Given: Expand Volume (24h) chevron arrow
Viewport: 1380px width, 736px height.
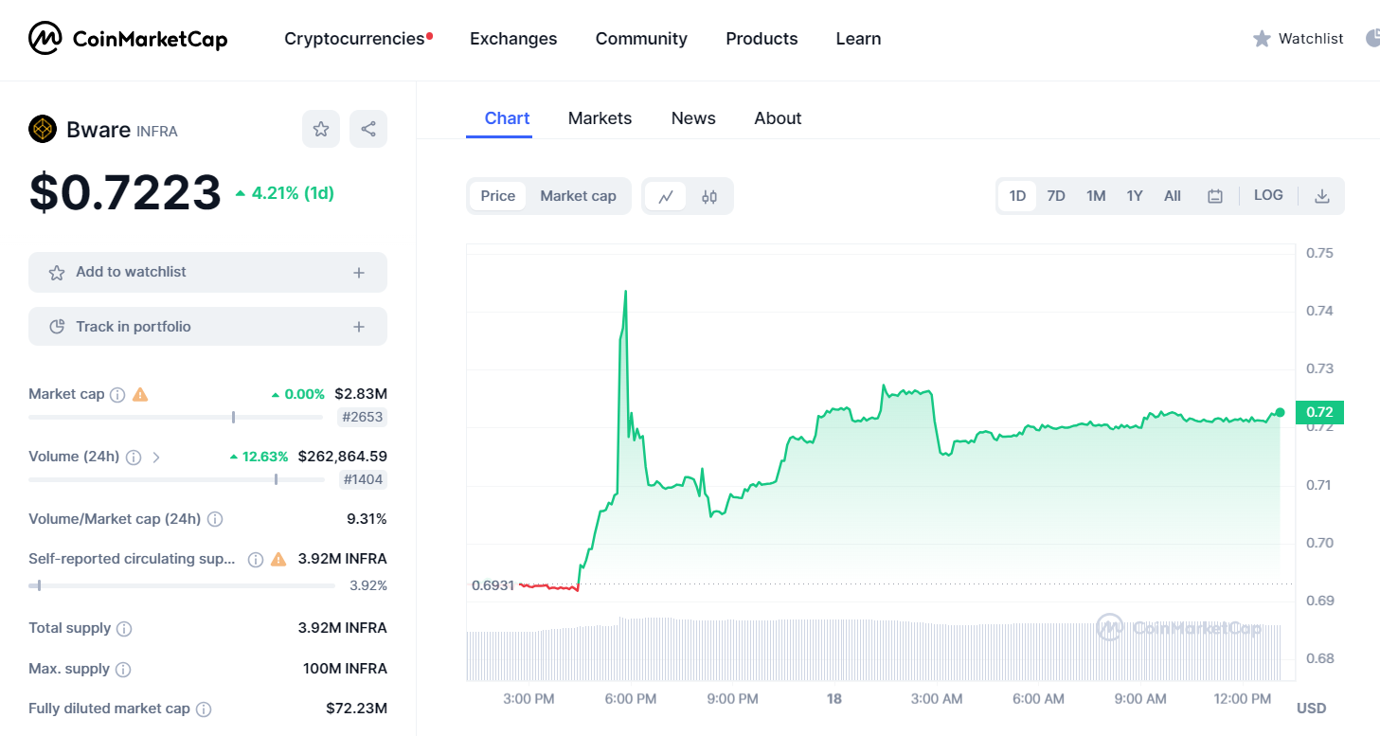Looking at the screenshot, I should tap(156, 457).
